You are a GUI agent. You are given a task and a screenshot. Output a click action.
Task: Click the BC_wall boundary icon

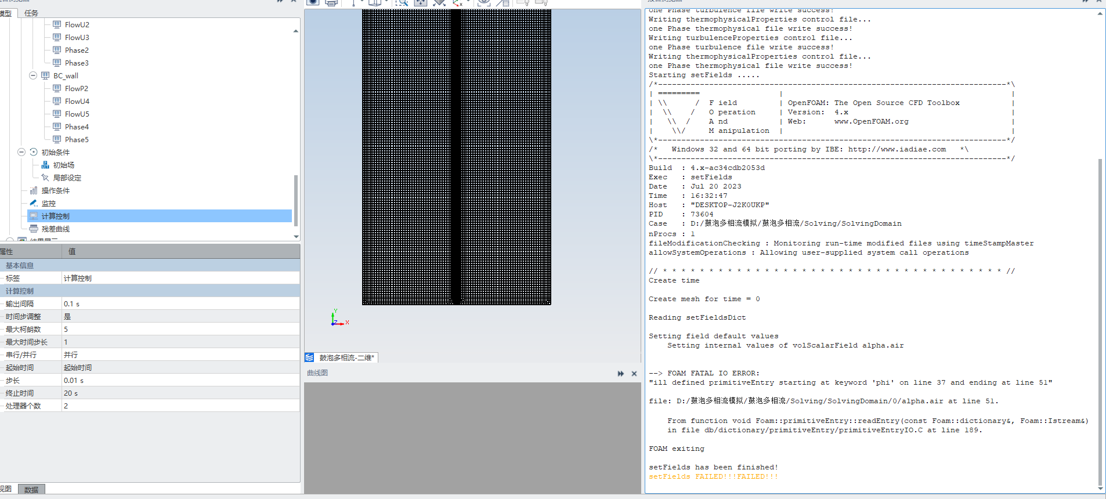click(x=45, y=75)
